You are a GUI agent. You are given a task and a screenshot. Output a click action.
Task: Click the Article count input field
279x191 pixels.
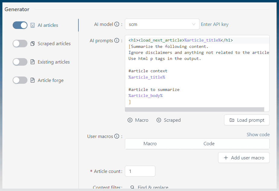140,171
